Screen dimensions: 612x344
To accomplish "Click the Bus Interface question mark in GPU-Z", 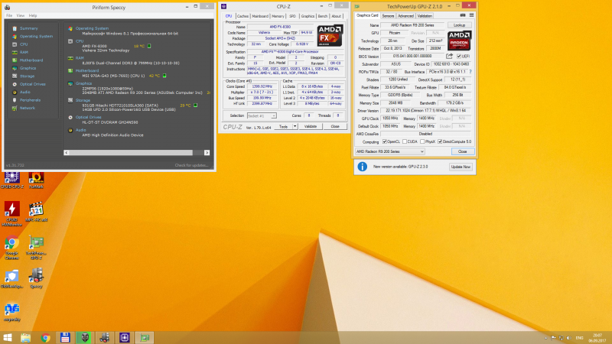I will 470,72.
